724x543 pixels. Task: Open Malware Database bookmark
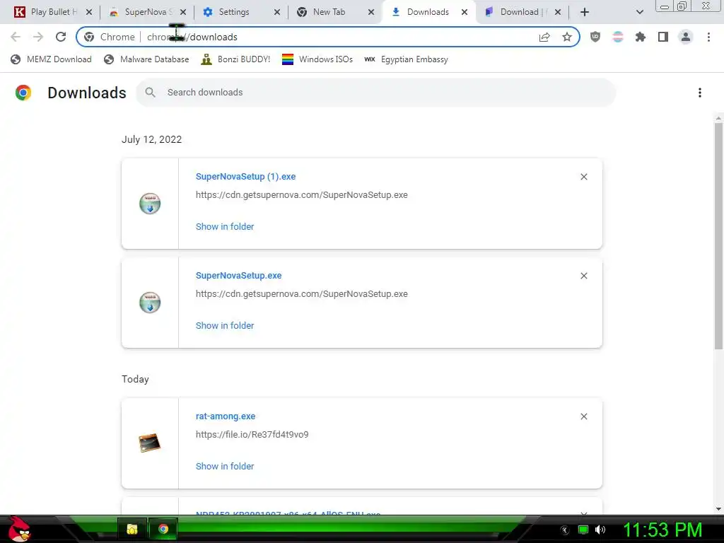click(x=146, y=59)
